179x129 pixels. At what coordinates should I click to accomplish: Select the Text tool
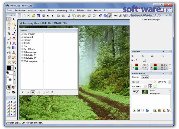pyautogui.click(x=9, y=29)
